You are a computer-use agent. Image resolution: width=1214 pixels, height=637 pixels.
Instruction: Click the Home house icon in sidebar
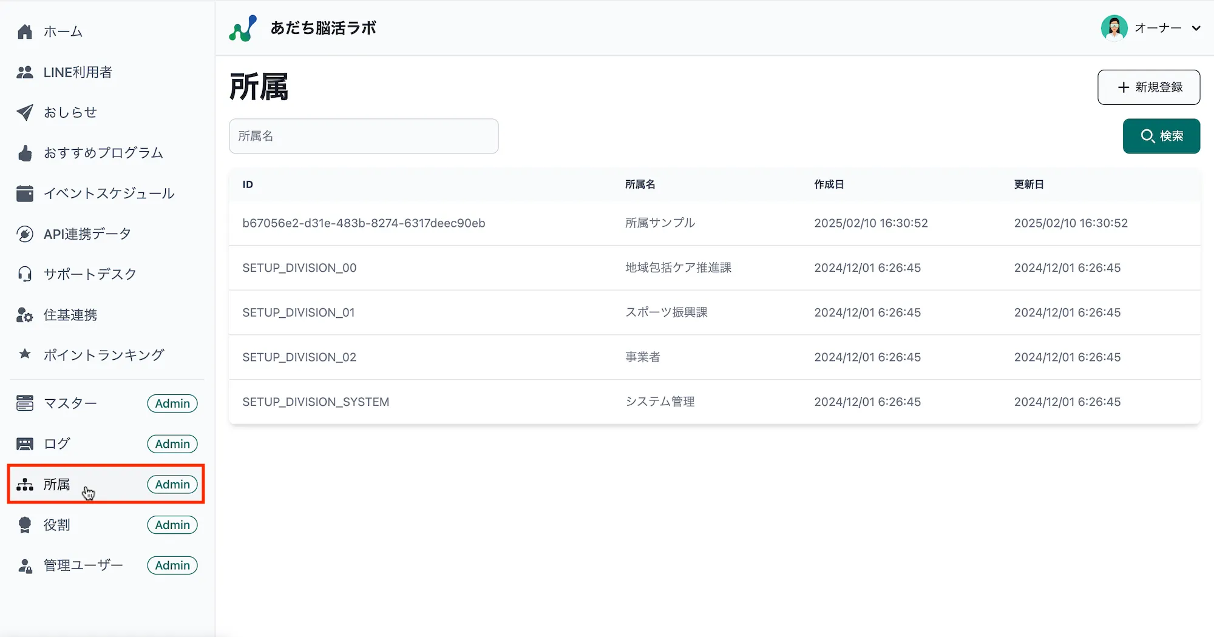point(25,32)
